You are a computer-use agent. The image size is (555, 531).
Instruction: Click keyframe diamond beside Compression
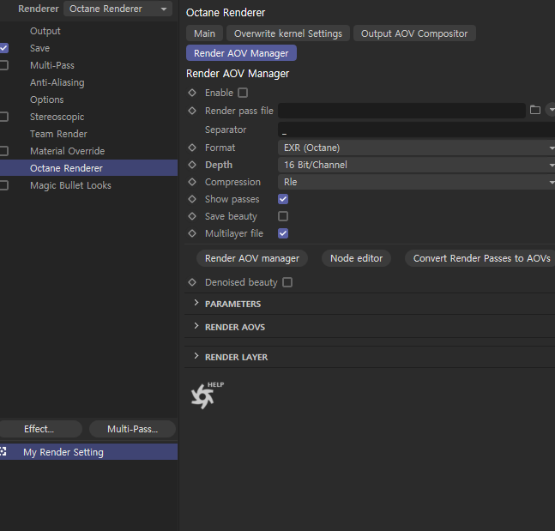click(192, 182)
